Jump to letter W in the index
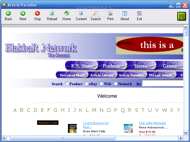Viewport: 190px width, 142px height. [x=164, y=110]
